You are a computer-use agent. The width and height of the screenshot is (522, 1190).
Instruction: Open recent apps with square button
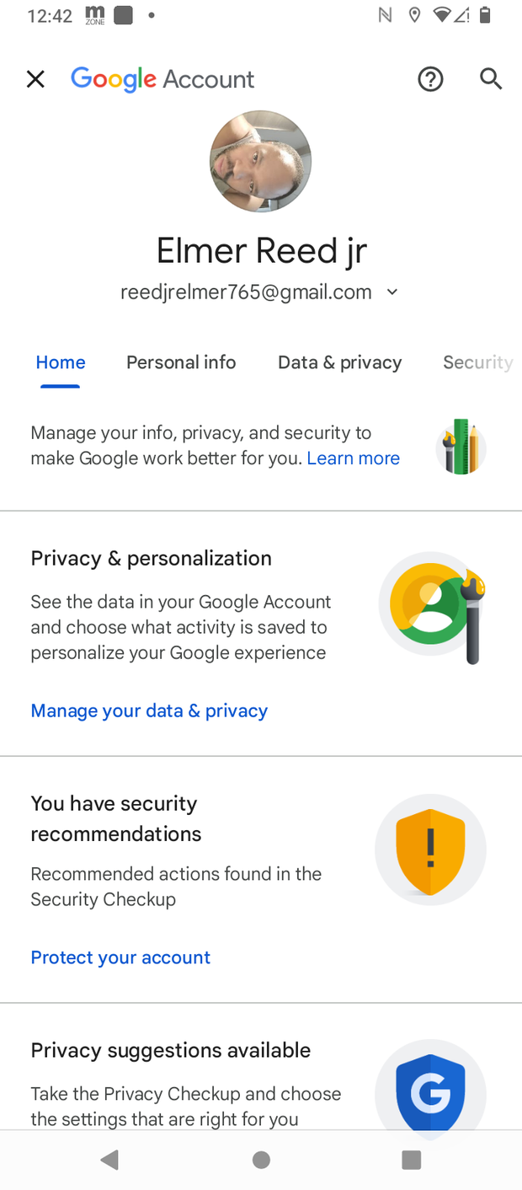point(411,1161)
